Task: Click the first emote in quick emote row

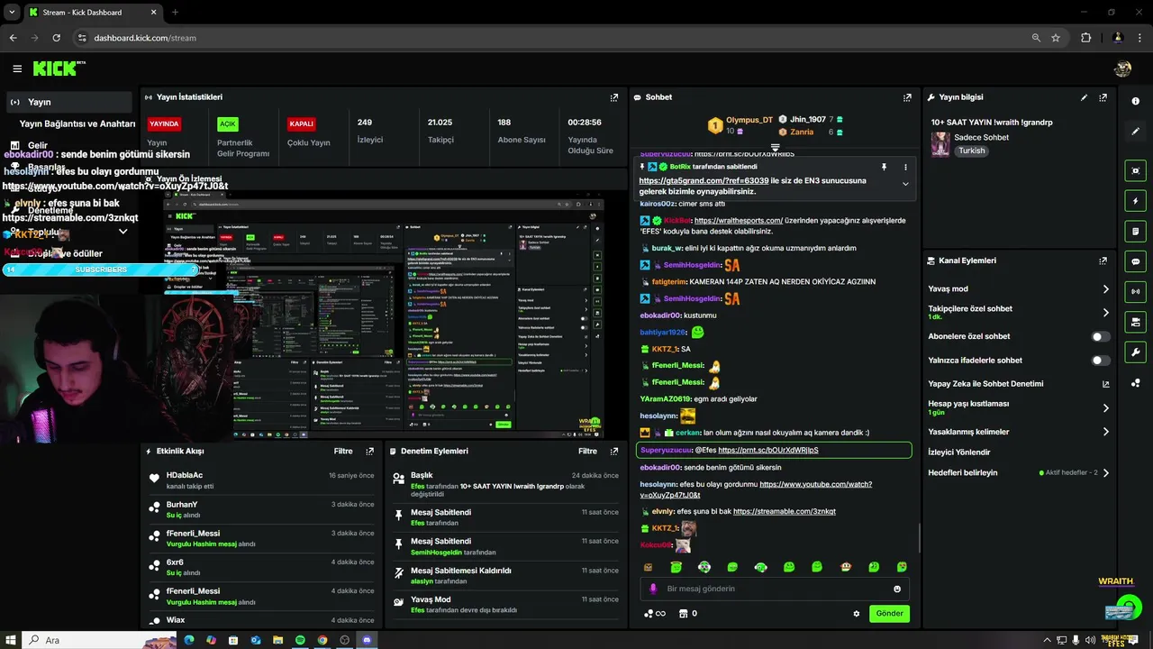Action: (648, 567)
